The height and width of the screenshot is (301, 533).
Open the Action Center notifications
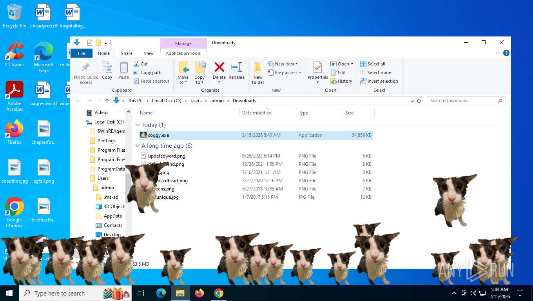coord(520,293)
